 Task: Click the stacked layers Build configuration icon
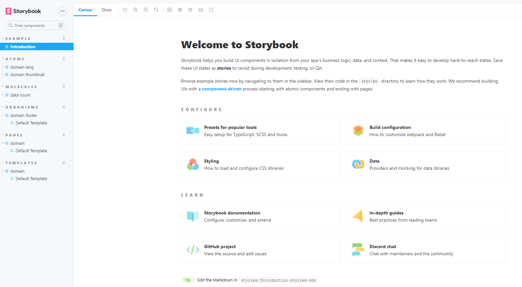point(358,131)
